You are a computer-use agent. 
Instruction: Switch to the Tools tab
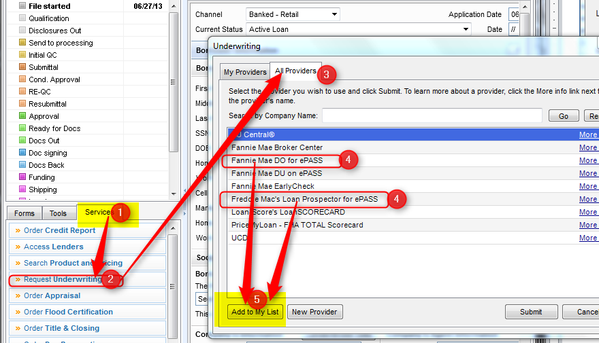(58, 213)
